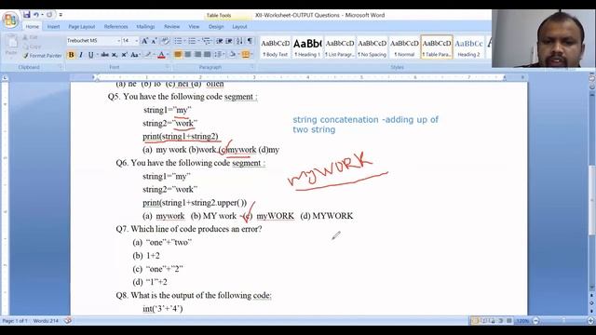Activate the Format Painter
Screen dimensions: 596x335
[x=42, y=56]
